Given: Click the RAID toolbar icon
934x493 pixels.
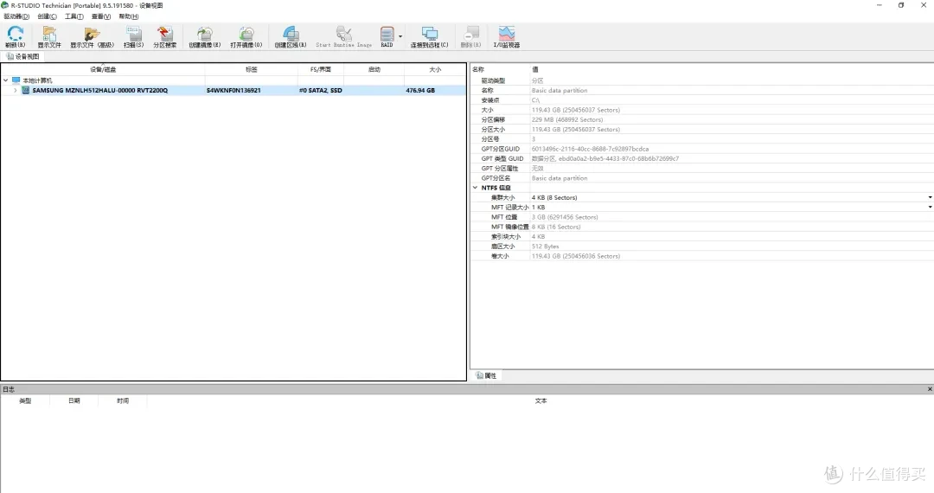Looking at the screenshot, I should (x=387, y=37).
